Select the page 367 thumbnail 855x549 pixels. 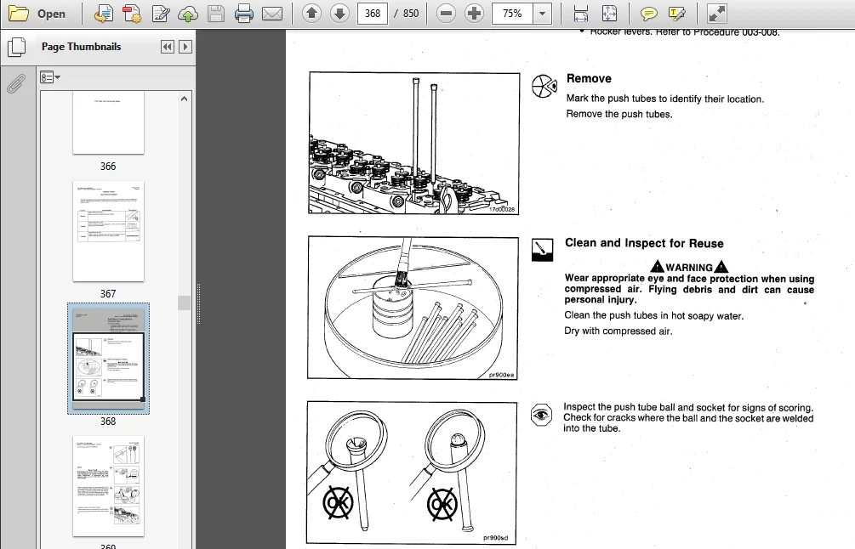(109, 231)
